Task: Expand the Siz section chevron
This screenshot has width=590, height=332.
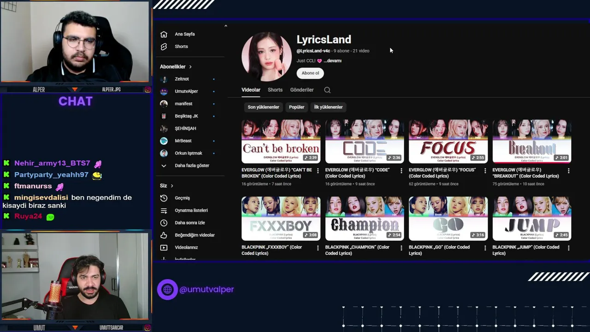Action: coord(172,186)
